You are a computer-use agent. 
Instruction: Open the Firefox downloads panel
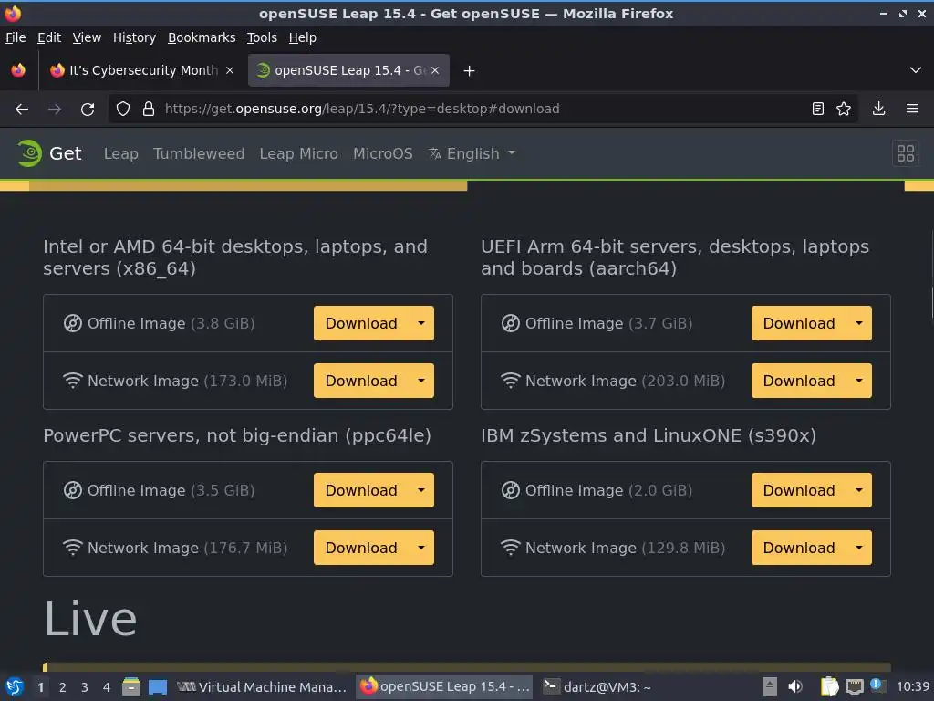878,110
